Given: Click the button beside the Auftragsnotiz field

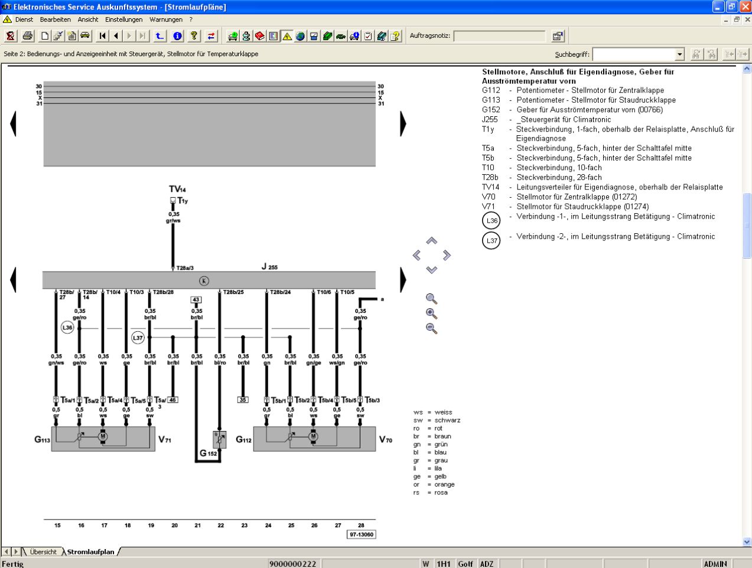Looking at the screenshot, I should click(x=558, y=36).
